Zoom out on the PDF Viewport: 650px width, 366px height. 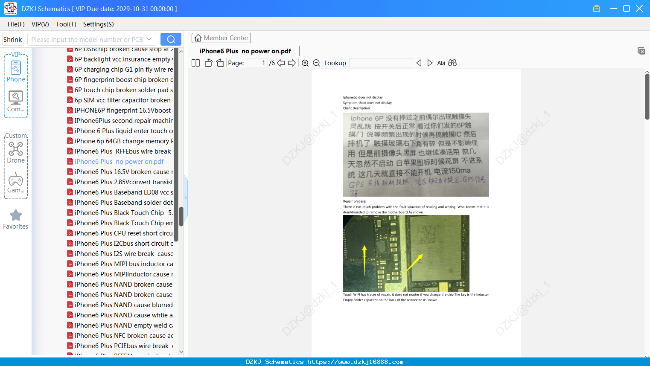coord(317,63)
